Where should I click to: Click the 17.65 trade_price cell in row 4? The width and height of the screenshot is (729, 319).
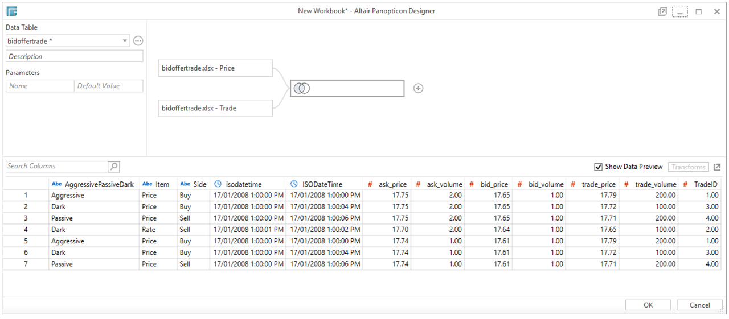(592, 230)
